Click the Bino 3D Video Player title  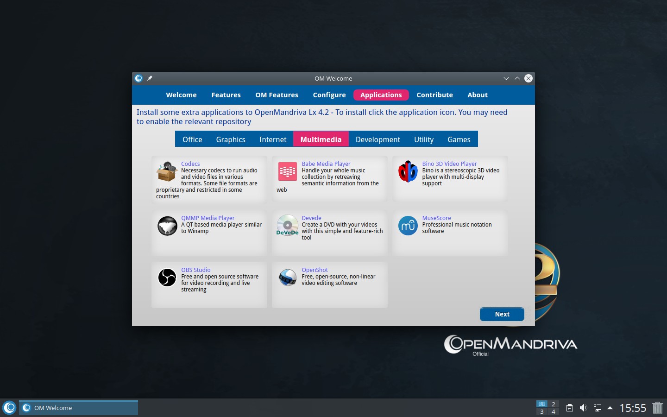click(x=449, y=164)
